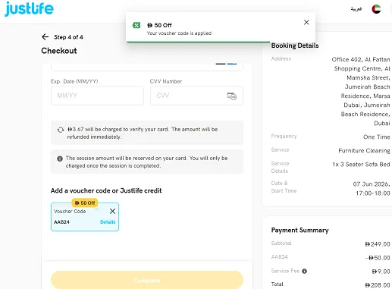Click the refresh icon beside card verification note

click(x=61, y=130)
